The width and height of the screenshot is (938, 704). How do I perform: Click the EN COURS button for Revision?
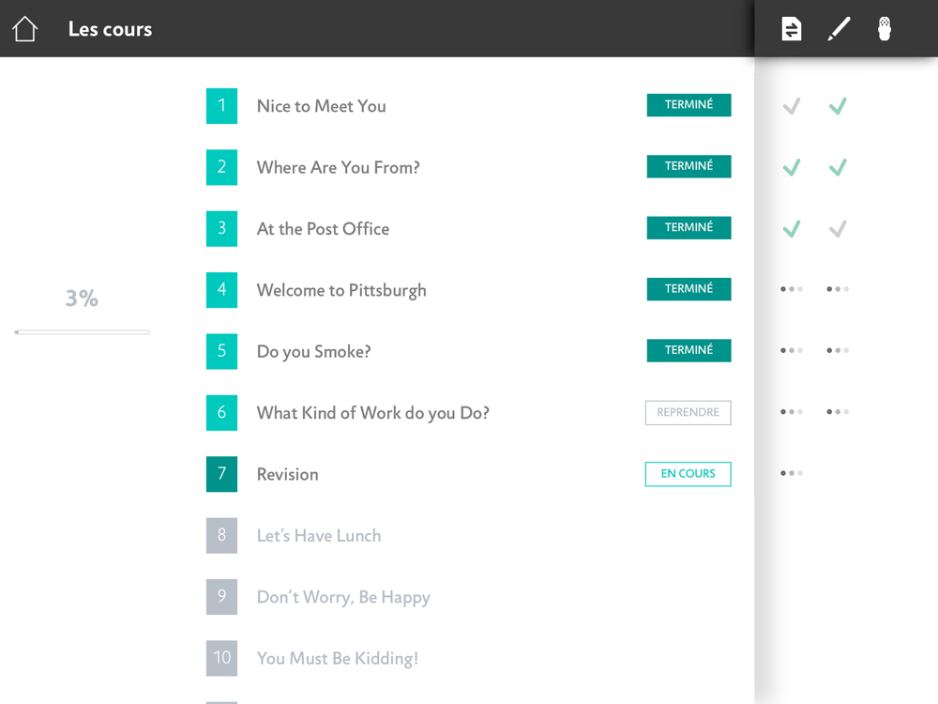pyautogui.click(x=688, y=474)
